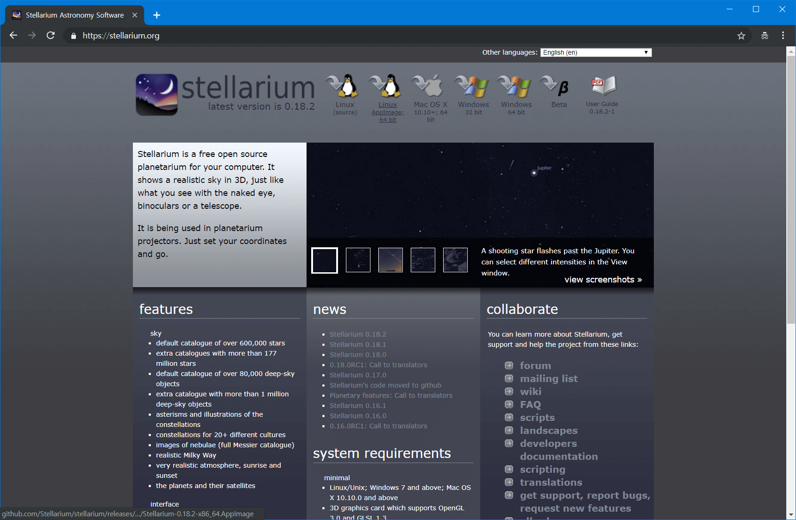
Task: Click the Linux AppImage 64 bit download icon
Action: coord(388,87)
